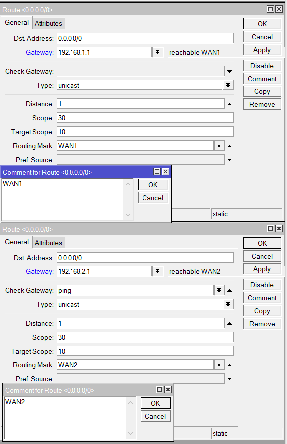Viewport: 287px width, 444px height.
Task: Collapse Routing Mark WAN1 field
Action: (229, 146)
